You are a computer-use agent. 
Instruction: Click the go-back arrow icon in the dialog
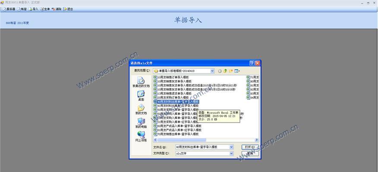[x=220, y=71]
